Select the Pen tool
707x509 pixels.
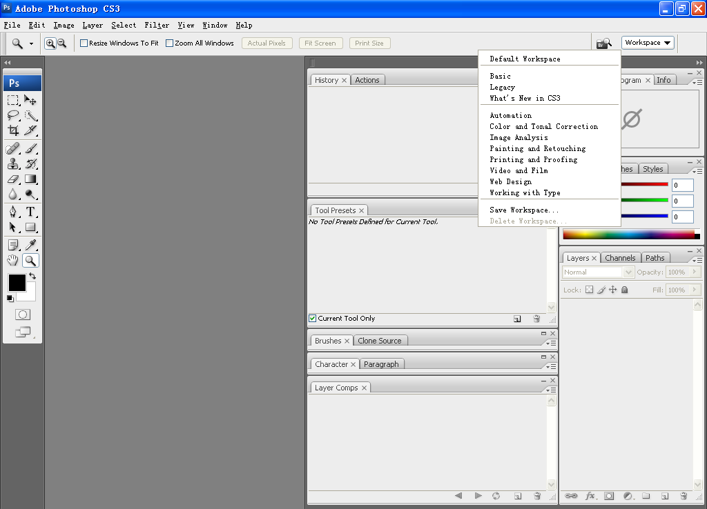pos(13,212)
